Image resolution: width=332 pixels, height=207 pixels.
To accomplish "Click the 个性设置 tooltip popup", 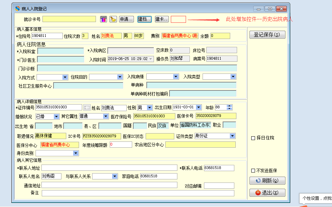I will (x=316, y=198).
